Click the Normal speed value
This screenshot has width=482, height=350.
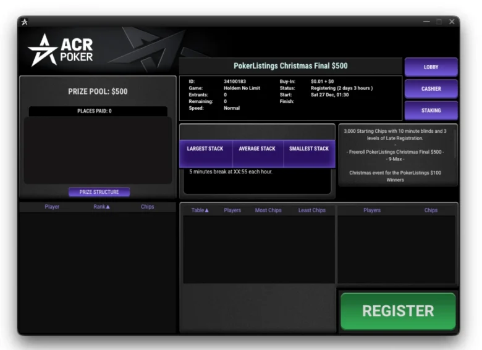pos(232,108)
